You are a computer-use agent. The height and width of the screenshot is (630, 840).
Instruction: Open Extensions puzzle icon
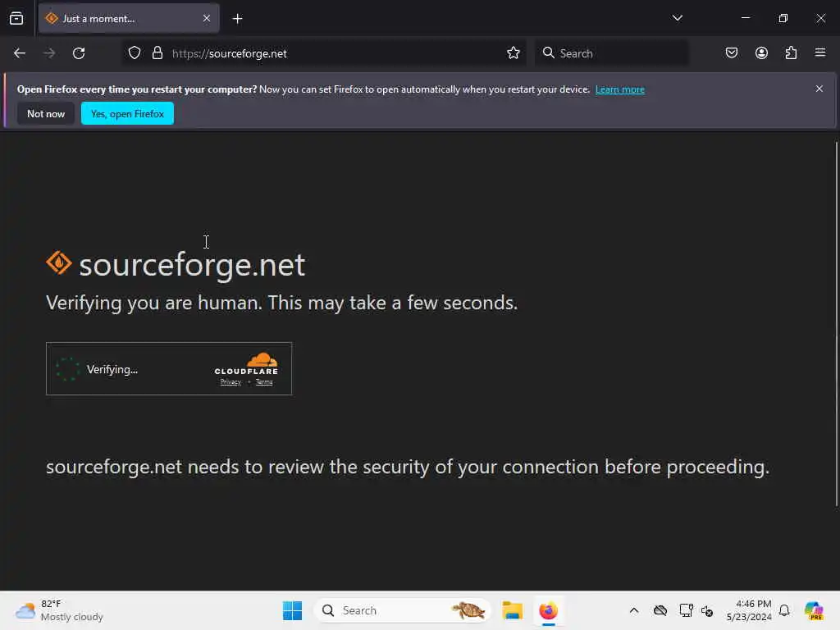click(791, 53)
